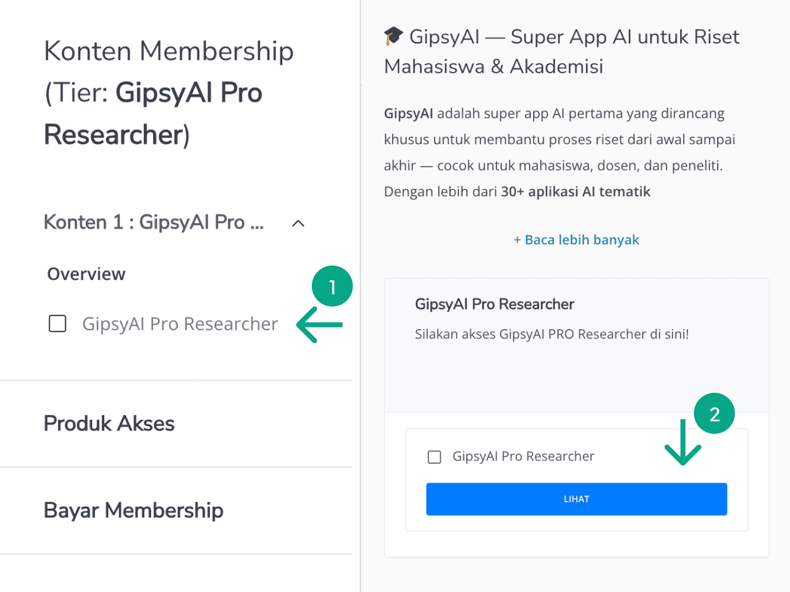Expand the Baca lebih banyak description
Screen dimensions: 790x592
[x=576, y=240]
